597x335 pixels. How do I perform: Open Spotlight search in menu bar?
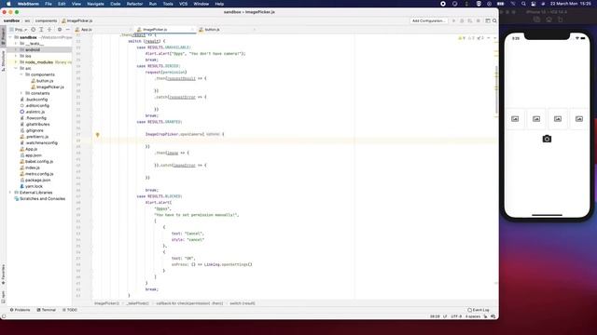tap(523, 4)
